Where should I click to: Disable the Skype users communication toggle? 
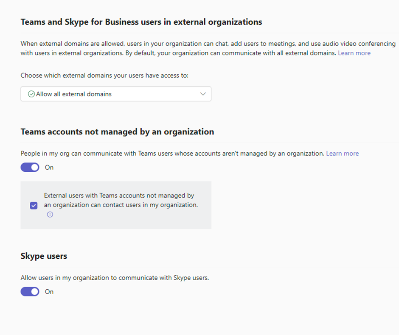30,292
